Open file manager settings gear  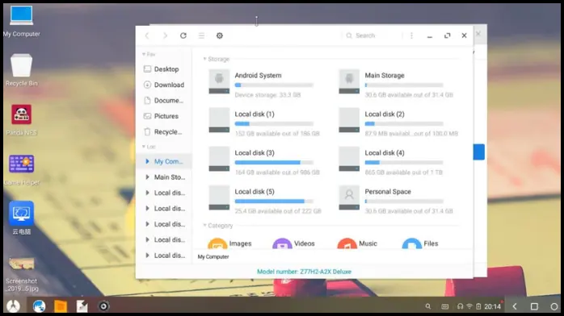pyautogui.click(x=220, y=35)
